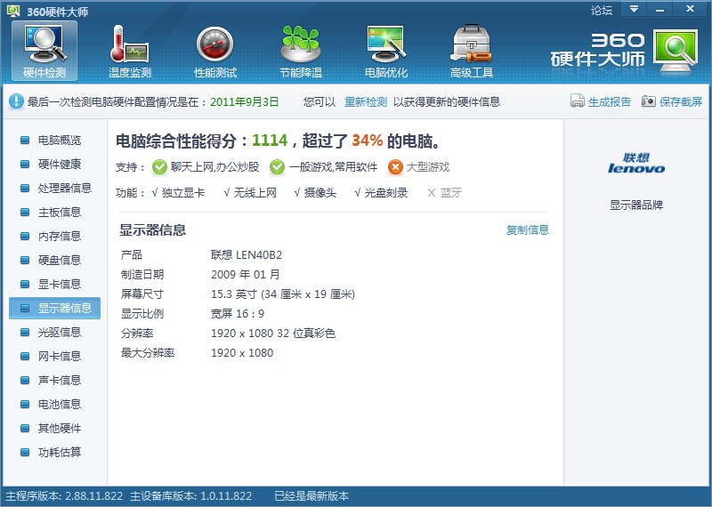
Task: Click the 独立显卡 feature entry
Action: [x=178, y=193]
